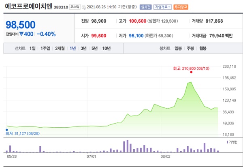The width and height of the screenshot is (243, 167).
Task: Select the 5년 line chart tab
Action: pyautogui.click(x=94, y=48)
